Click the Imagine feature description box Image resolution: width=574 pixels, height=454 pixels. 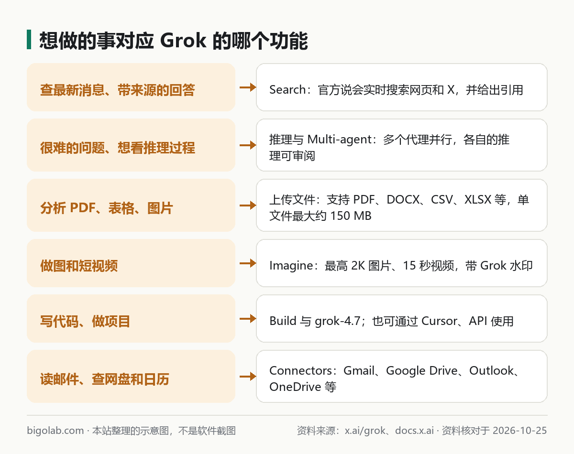402,263
